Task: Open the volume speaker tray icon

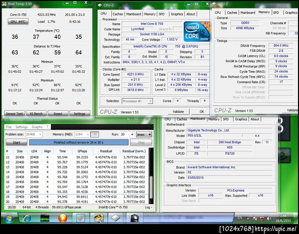Action: 269,219
